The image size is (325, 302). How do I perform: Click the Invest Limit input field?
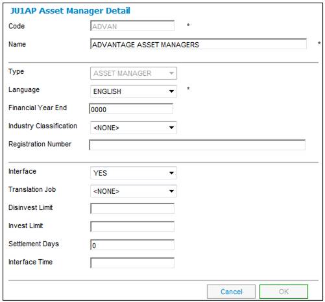click(x=132, y=227)
